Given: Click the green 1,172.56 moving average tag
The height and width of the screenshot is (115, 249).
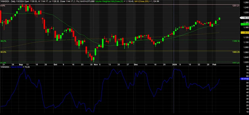Looking at the screenshot, I should click(x=245, y=24).
